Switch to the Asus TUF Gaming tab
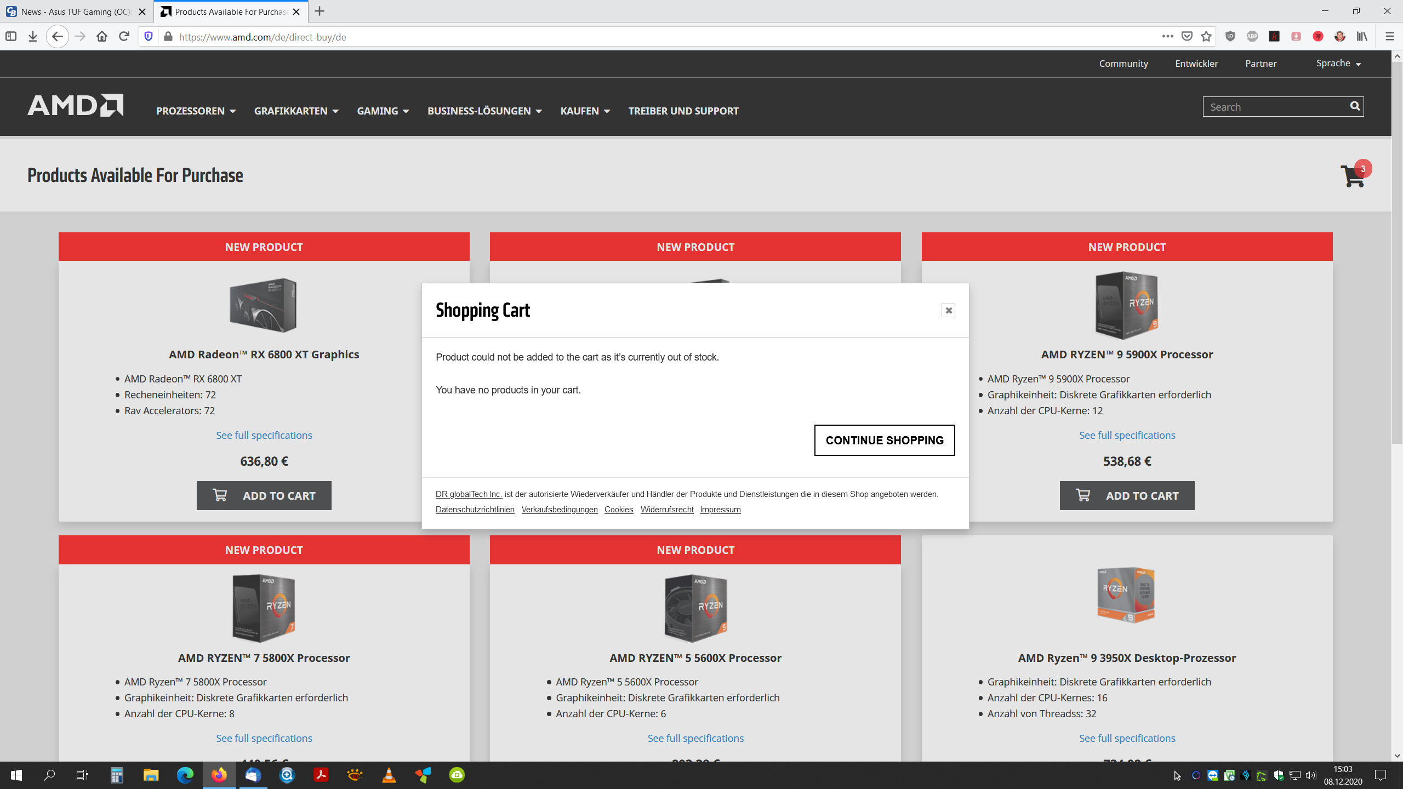 76,12
